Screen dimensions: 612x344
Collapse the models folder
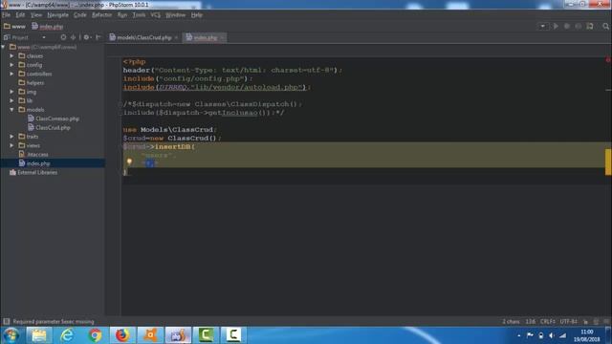click(11, 110)
